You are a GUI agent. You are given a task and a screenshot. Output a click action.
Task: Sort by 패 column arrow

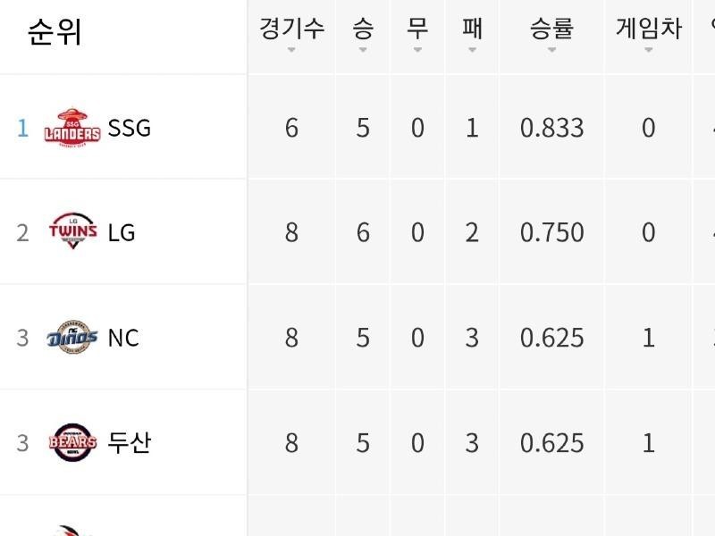472,51
